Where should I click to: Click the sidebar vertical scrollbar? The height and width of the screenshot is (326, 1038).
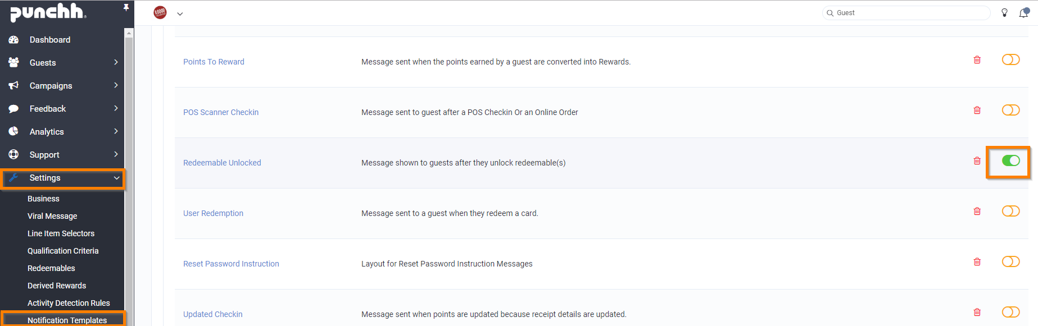click(x=129, y=168)
